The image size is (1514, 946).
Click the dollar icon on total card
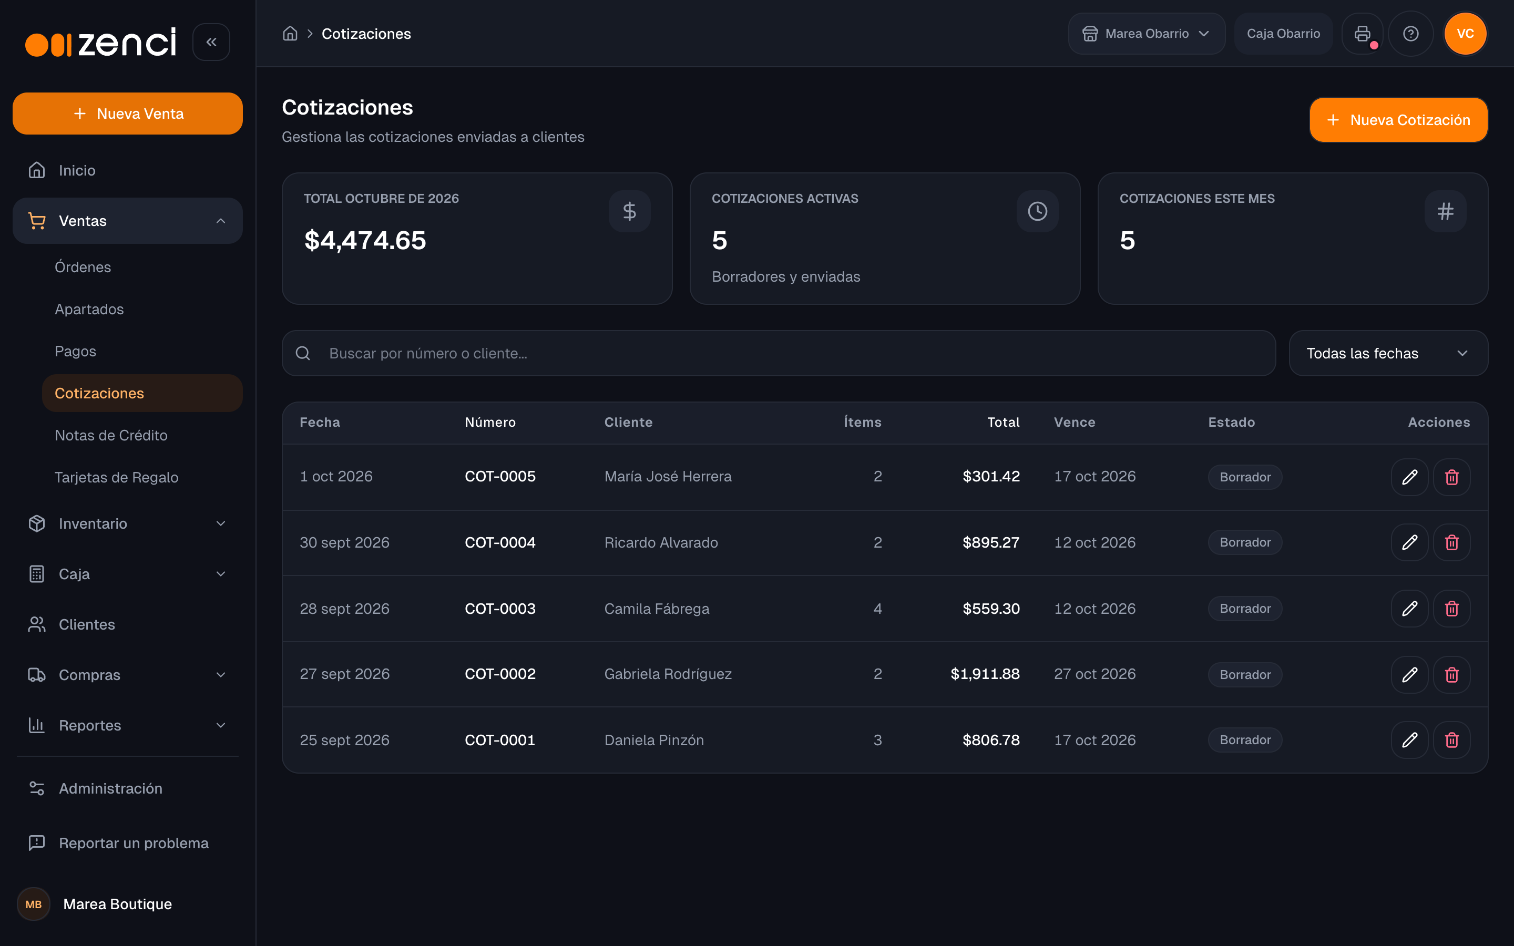click(629, 211)
